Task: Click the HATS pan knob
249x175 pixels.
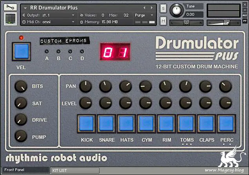Action: (x=125, y=86)
